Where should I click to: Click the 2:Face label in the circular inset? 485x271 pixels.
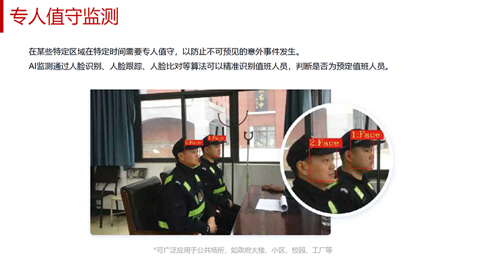point(325,143)
